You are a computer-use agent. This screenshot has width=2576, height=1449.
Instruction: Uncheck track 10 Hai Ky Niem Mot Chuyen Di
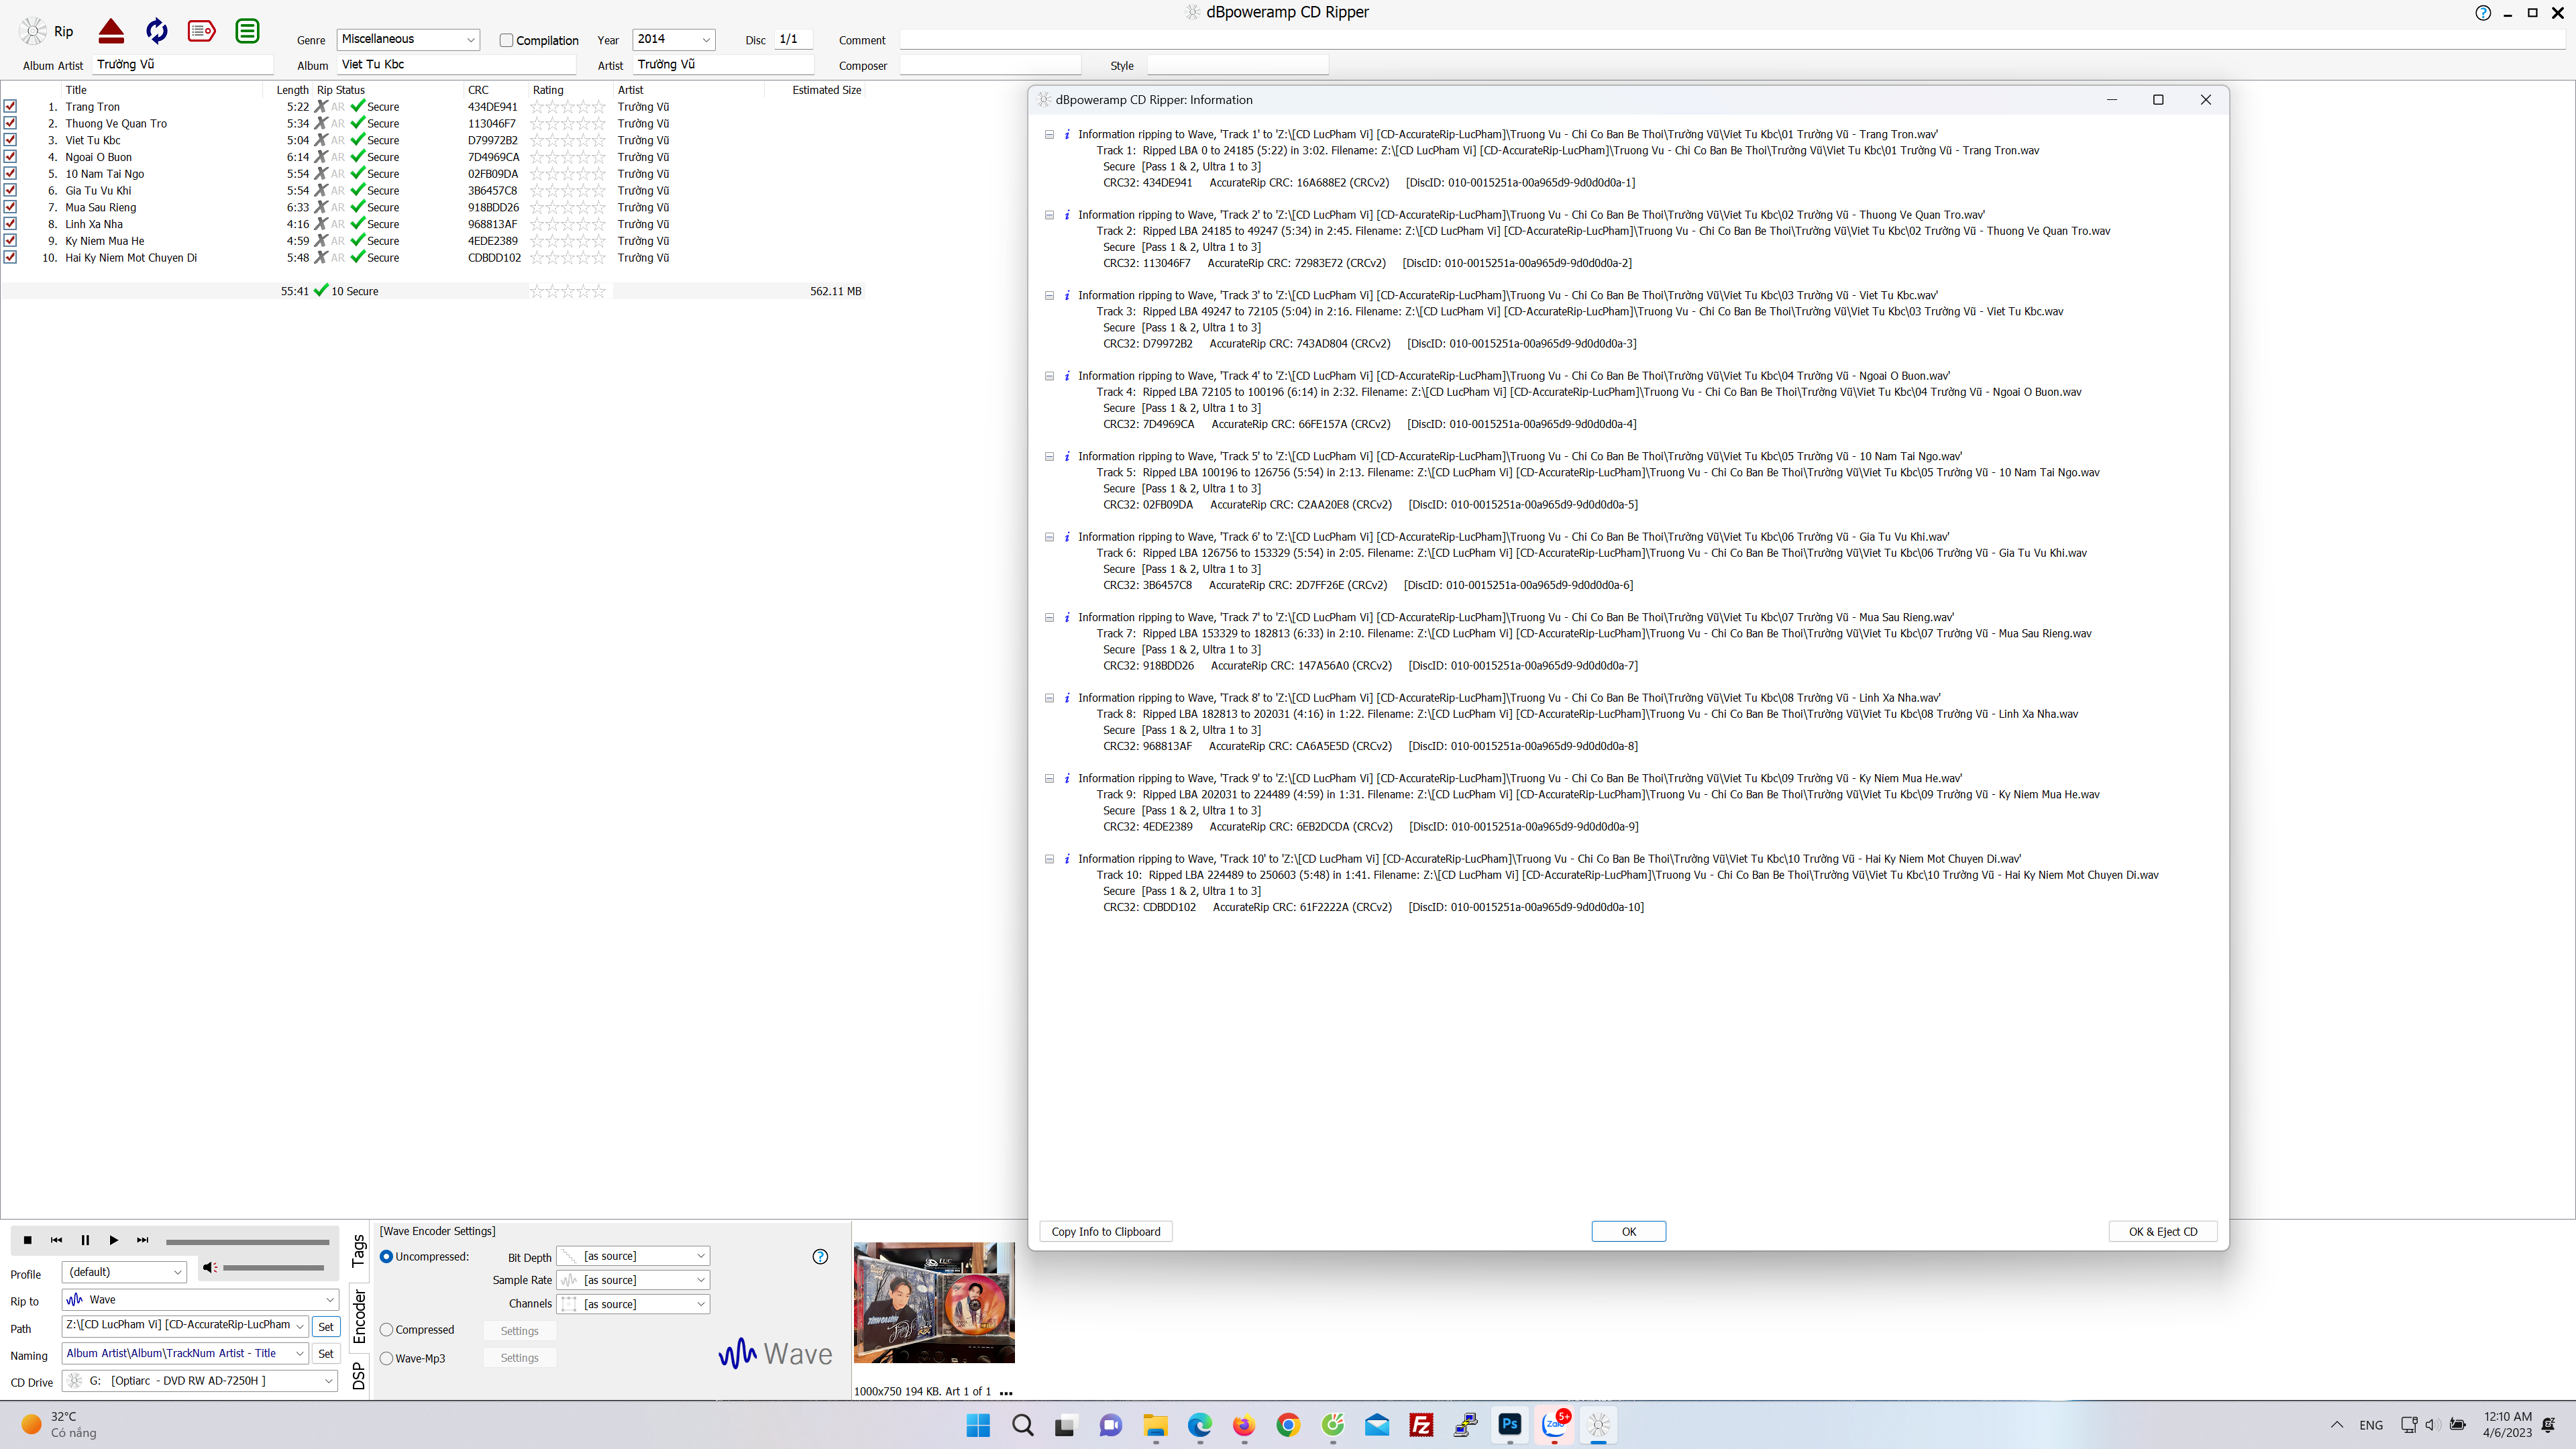(10, 257)
